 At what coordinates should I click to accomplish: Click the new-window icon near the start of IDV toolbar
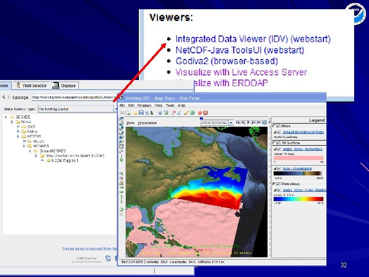(128, 113)
